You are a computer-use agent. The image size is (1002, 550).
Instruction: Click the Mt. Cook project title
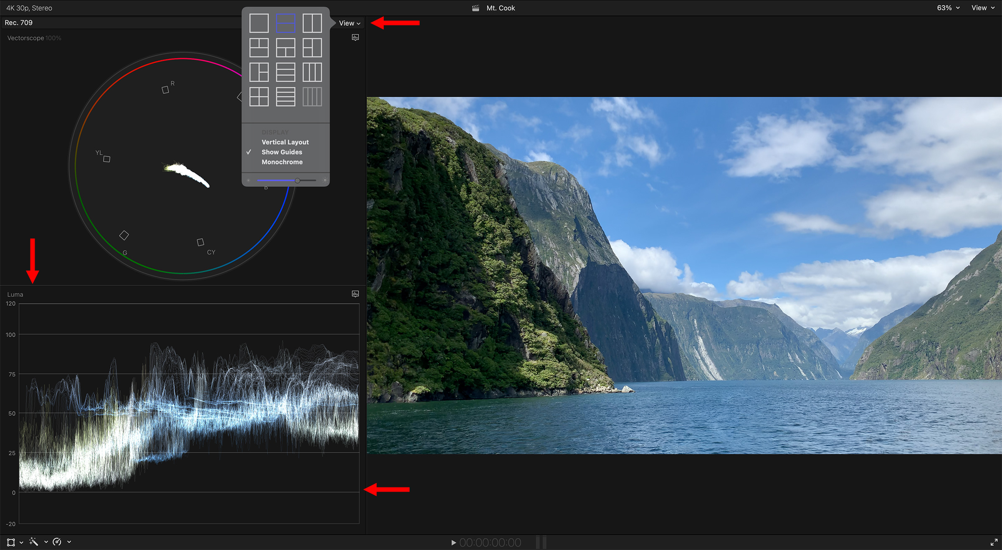coord(500,8)
